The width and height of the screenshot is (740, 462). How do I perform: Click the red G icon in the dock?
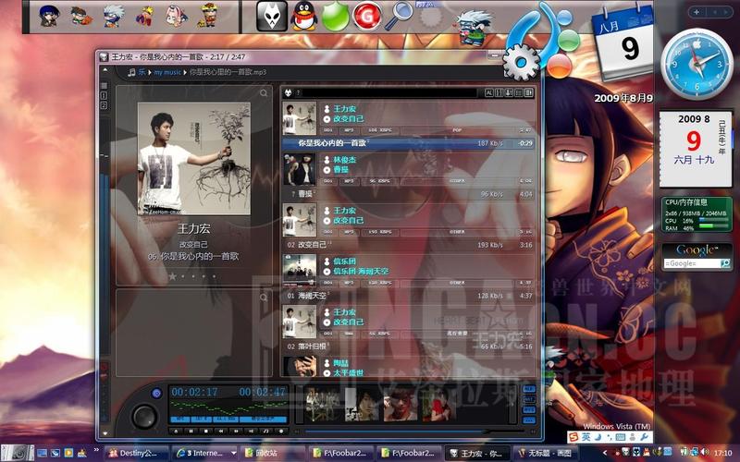pyautogui.click(x=366, y=16)
